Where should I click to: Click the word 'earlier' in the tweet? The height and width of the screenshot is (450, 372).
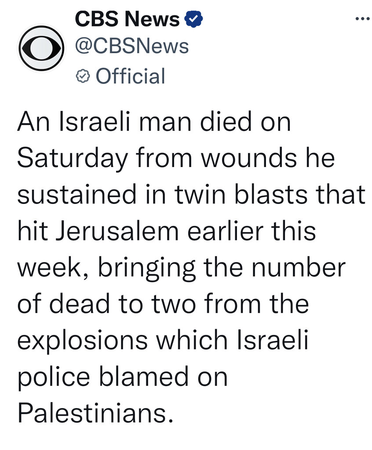(226, 231)
